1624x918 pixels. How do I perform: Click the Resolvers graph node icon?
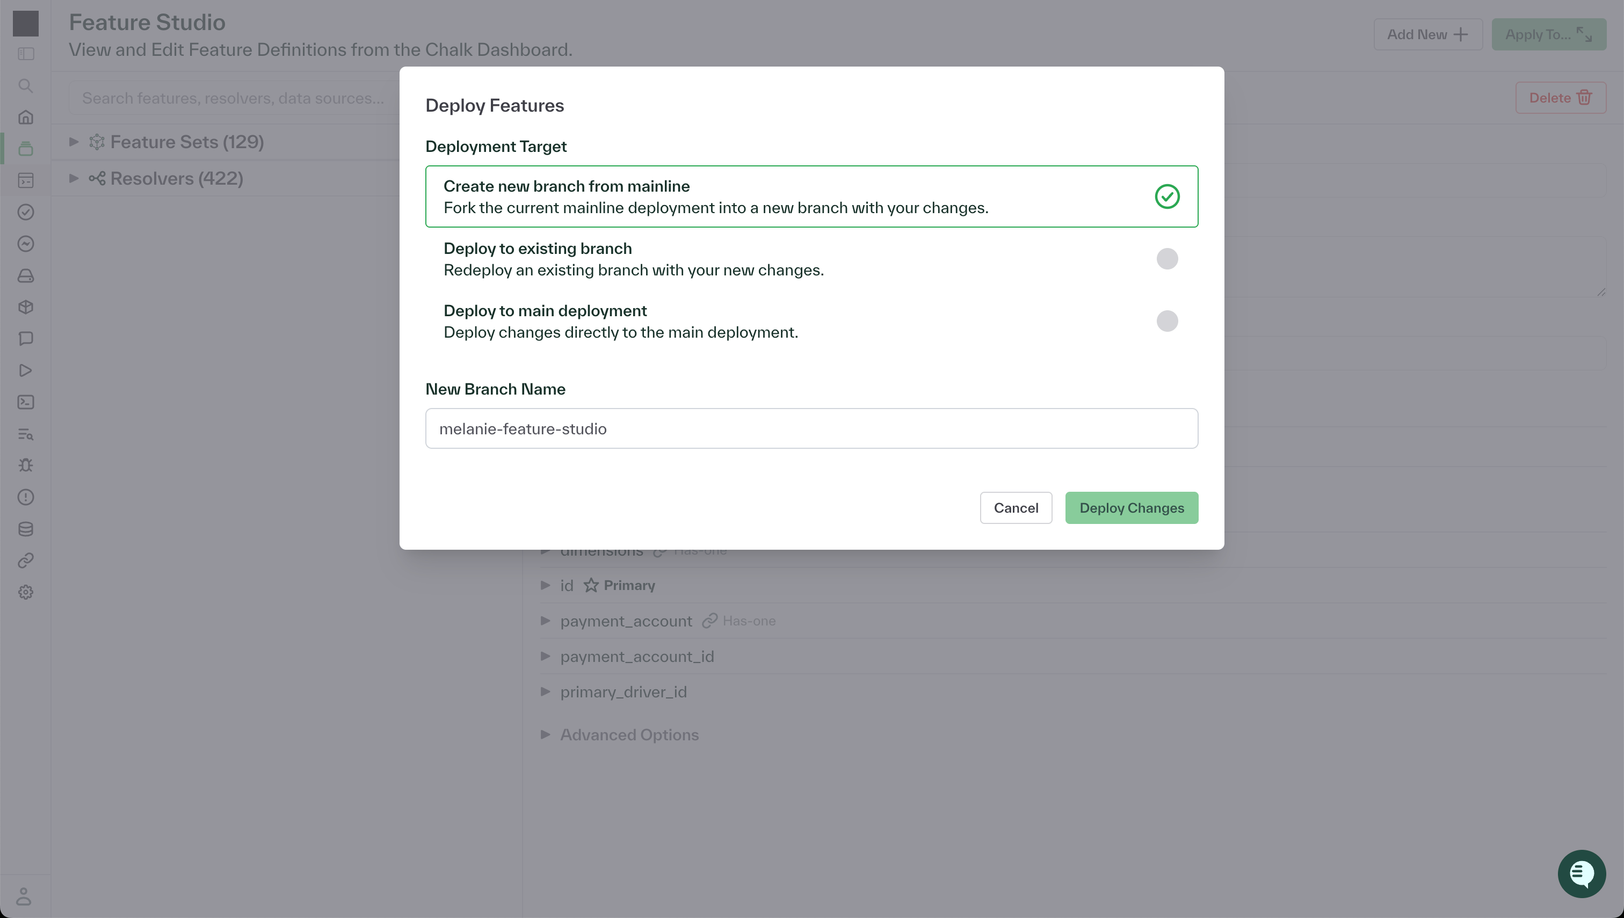tap(97, 178)
